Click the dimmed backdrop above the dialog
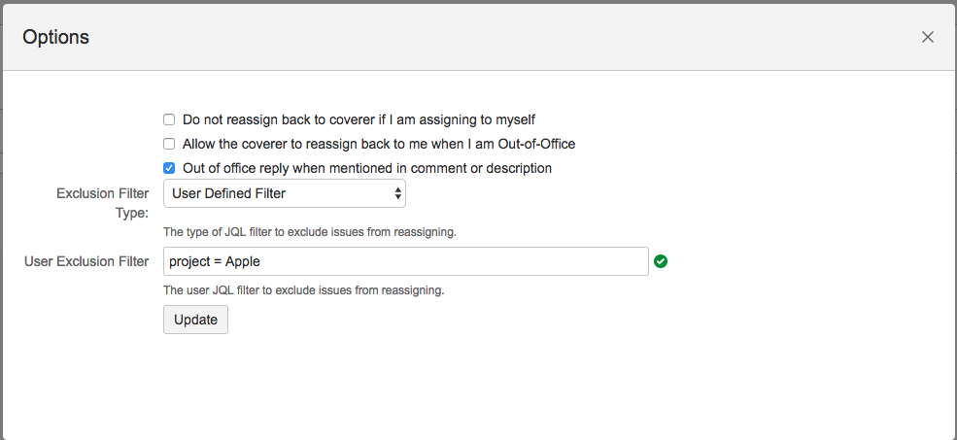 click(x=486, y=1)
